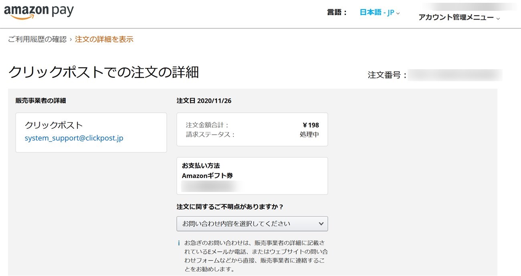Click the 注文日 2020/11/26 text
Image resolution: width=521 pixels, height=276 pixels.
tap(204, 101)
